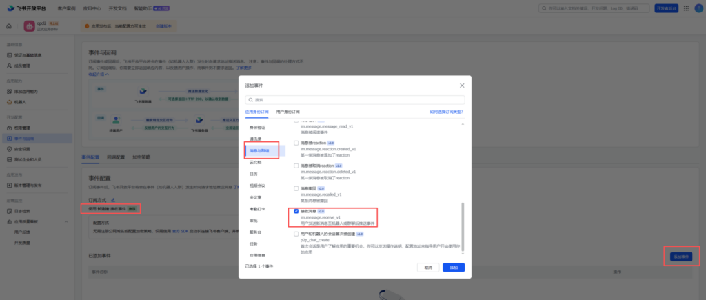Click the 权限管理 sidebar icon
This screenshot has height=300, width=706.
pyautogui.click(x=9, y=128)
